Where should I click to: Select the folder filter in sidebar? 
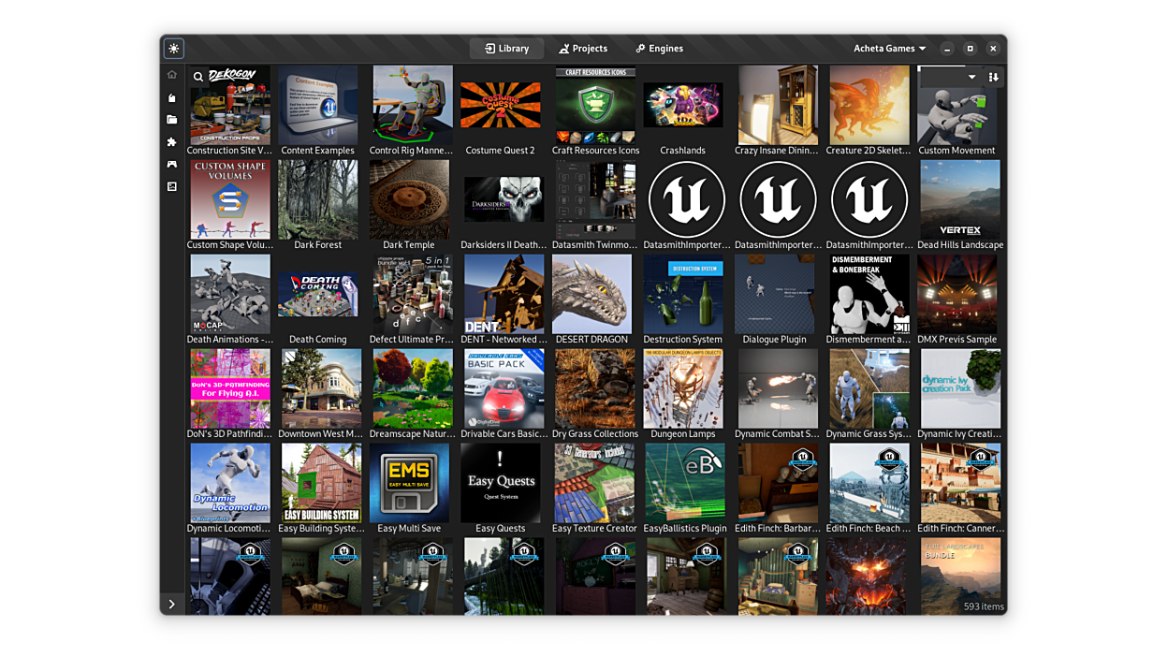(x=172, y=120)
